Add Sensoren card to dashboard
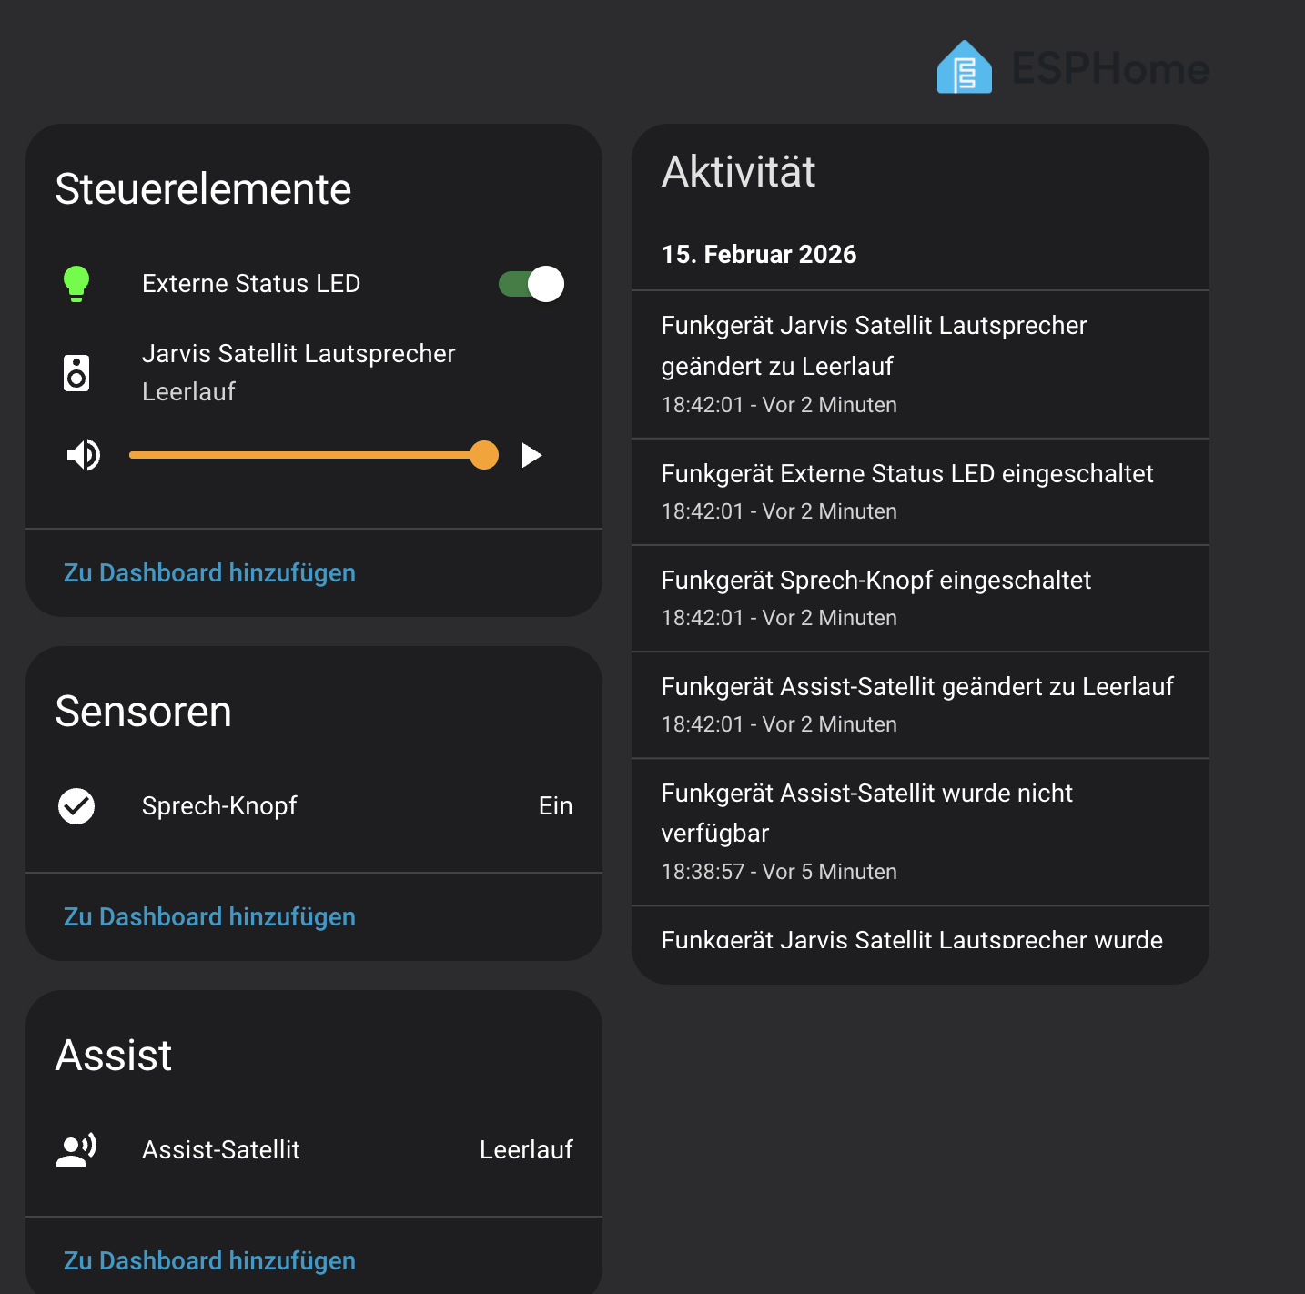This screenshot has width=1305, height=1294. click(209, 917)
